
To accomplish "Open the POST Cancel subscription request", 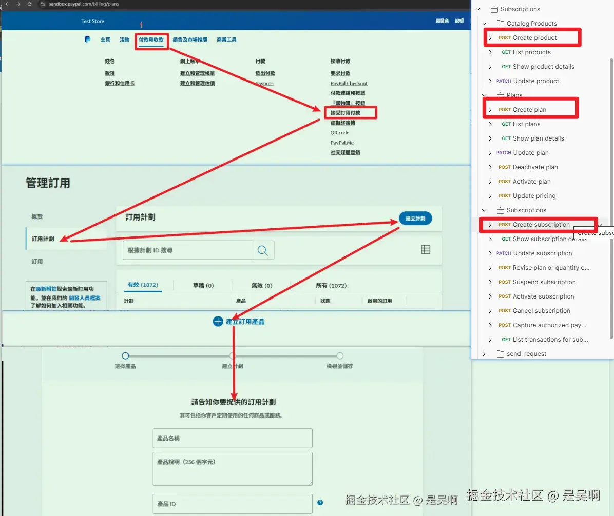I will [x=534, y=311].
